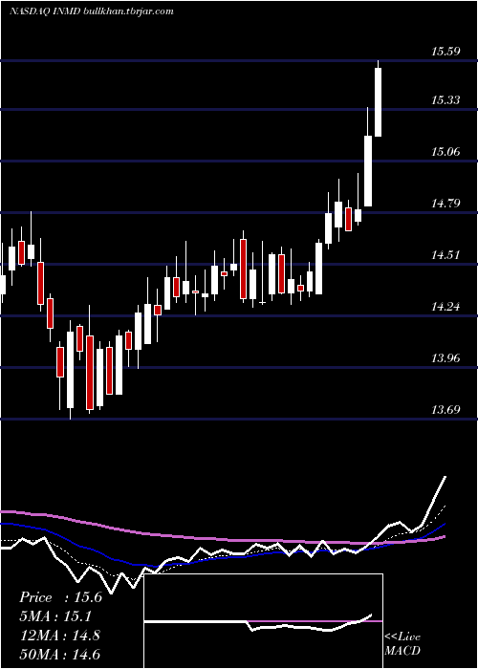Select the 15.06 price axis label

click(445, 151)
